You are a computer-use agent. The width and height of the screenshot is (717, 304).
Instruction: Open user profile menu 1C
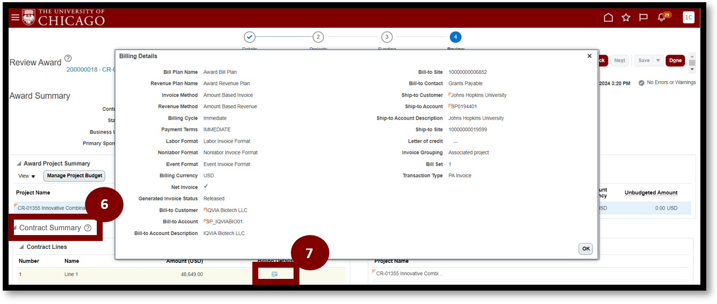click(689, 18)
